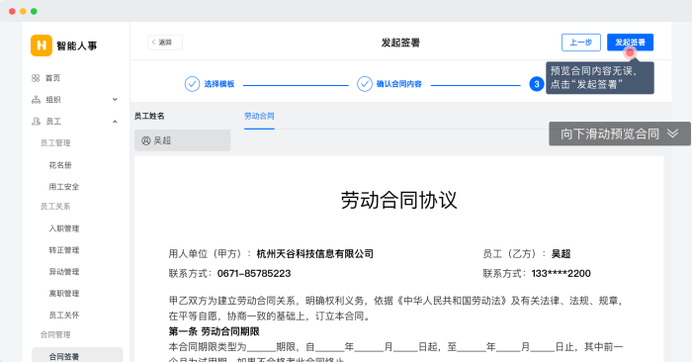The width and height of the screenshot is (692, 362).
Task: Open 花名册 in the sidebar
Action: tap(60, 165)
